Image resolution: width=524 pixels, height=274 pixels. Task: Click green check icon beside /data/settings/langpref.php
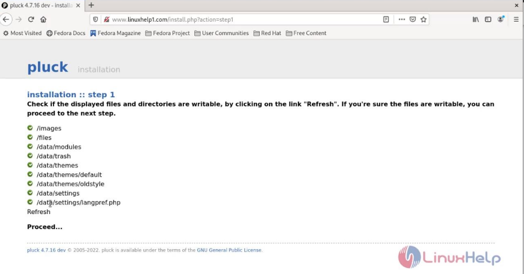pos(30,202)
